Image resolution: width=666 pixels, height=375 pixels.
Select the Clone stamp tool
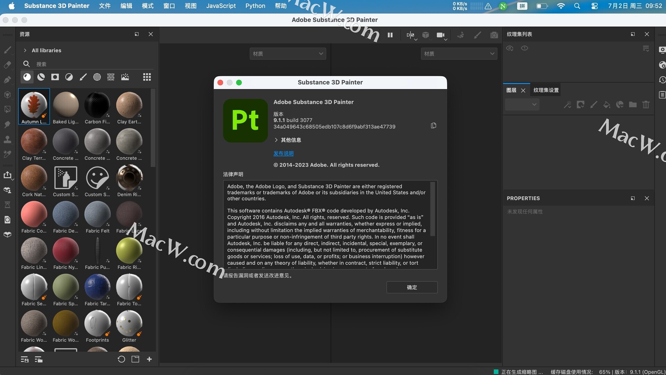(7, 139)
